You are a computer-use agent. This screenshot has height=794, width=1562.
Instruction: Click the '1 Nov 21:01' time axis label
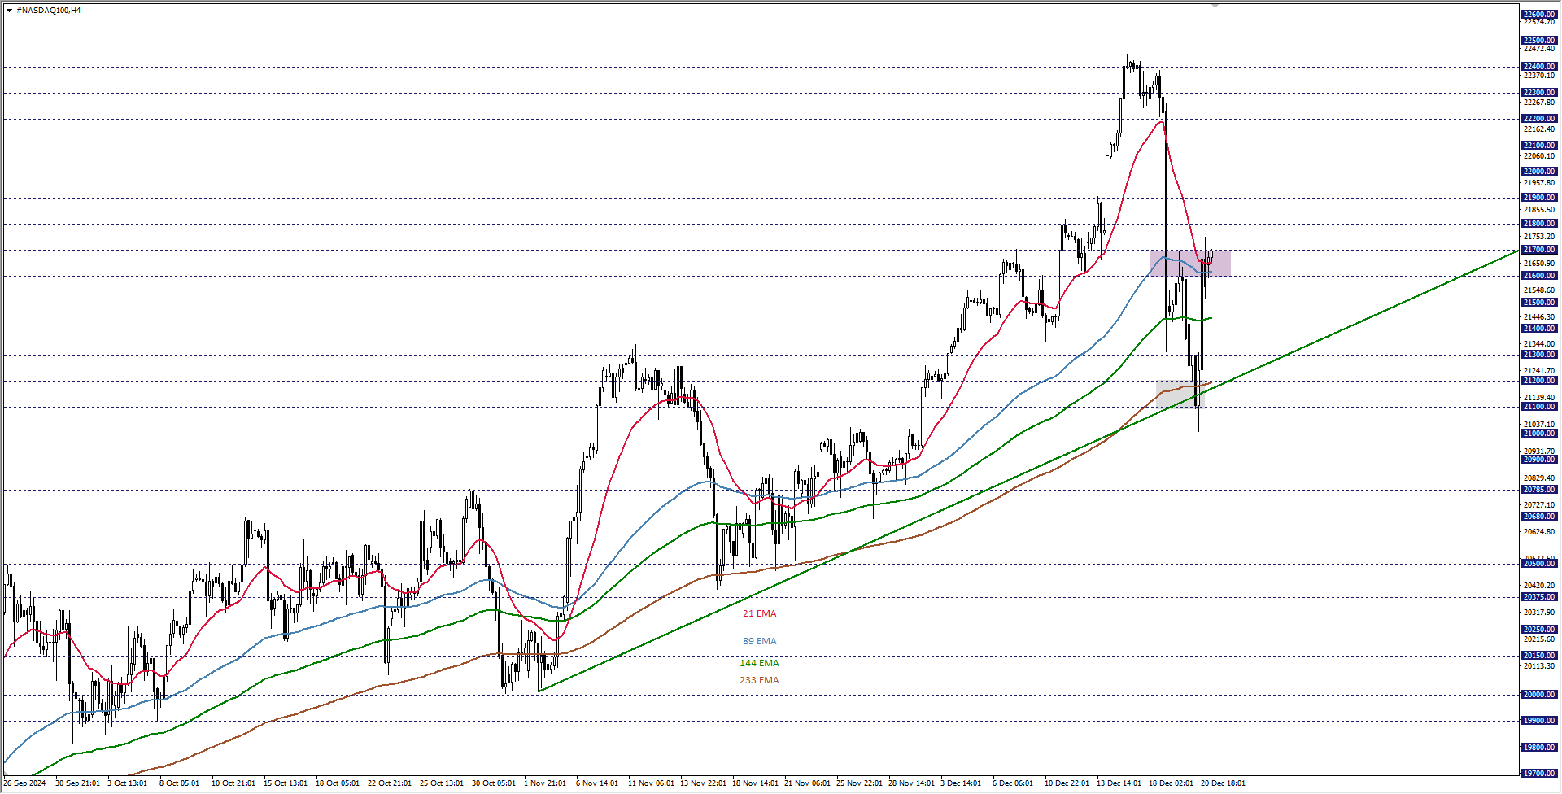pyautogui.click(x=545, y=783)
